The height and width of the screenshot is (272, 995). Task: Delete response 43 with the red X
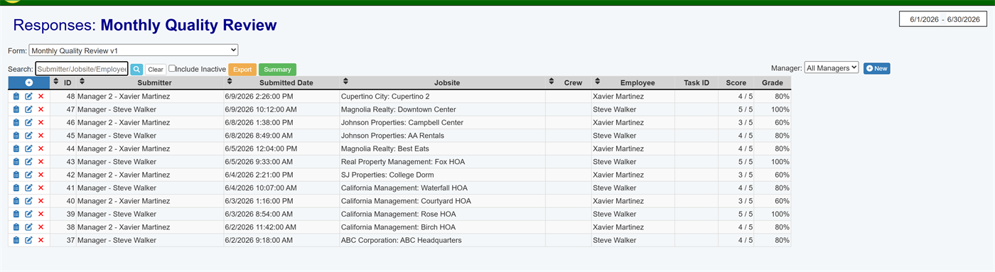click(41, 162)
